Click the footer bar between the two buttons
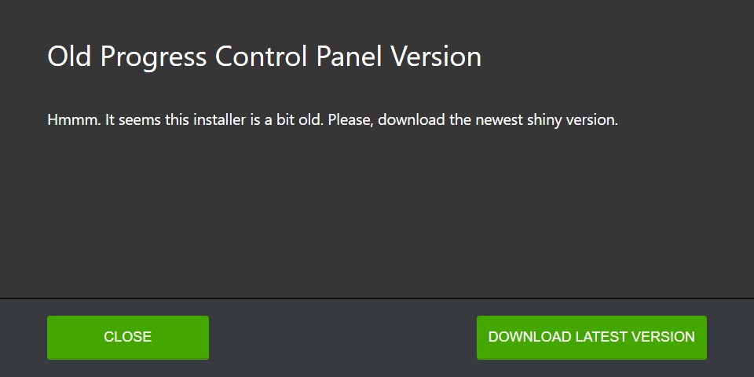 pos(342,338)
